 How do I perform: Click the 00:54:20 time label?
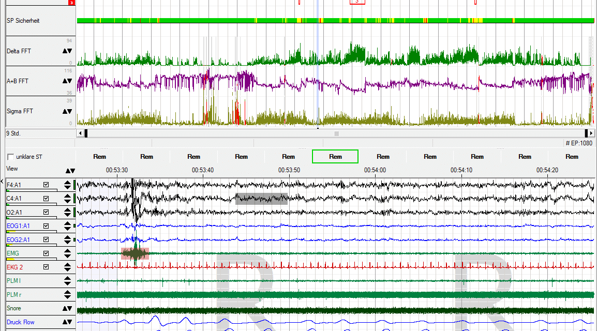tap(547, 170)
